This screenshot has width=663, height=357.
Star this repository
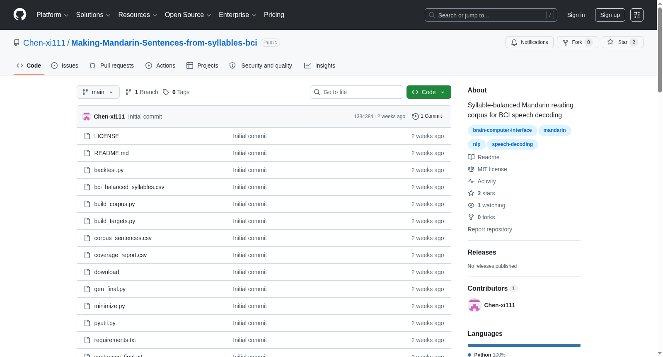(622, 42)
